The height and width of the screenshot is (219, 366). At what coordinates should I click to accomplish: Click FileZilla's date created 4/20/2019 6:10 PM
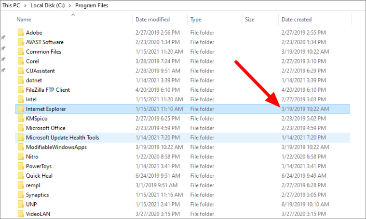(303, 90)
